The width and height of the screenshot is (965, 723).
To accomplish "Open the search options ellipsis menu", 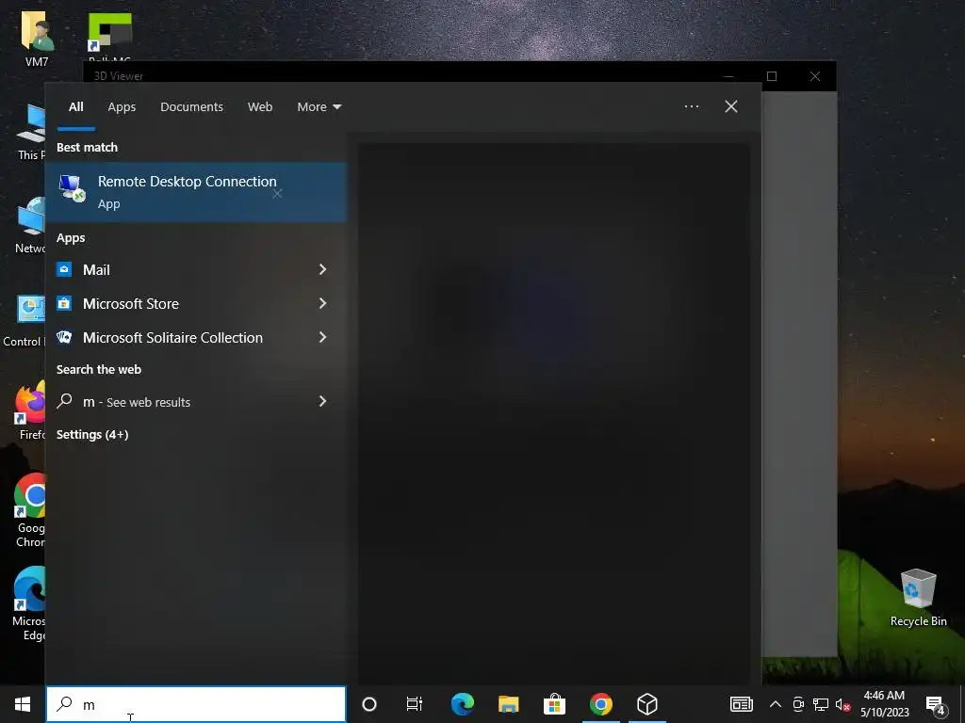I will (x=691, y=106).
